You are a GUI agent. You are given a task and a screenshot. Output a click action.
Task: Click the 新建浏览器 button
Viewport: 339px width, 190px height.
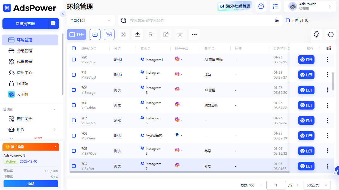(x=25, y=24)
